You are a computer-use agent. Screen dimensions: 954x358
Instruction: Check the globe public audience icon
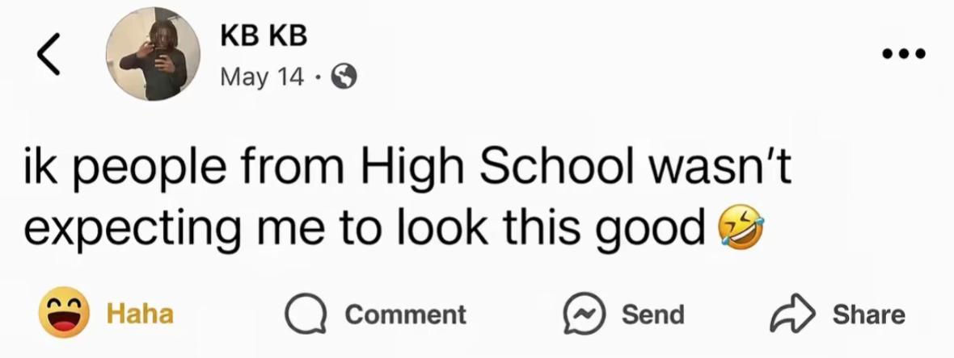click(344, 77)
